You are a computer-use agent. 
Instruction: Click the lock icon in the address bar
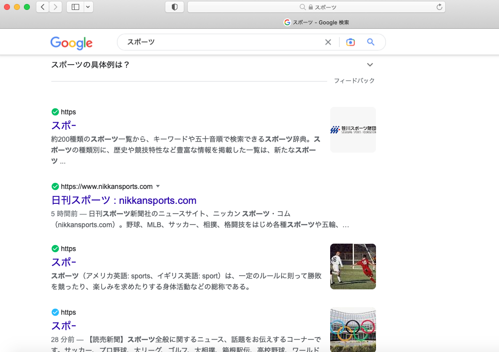(x=311, y=7)
